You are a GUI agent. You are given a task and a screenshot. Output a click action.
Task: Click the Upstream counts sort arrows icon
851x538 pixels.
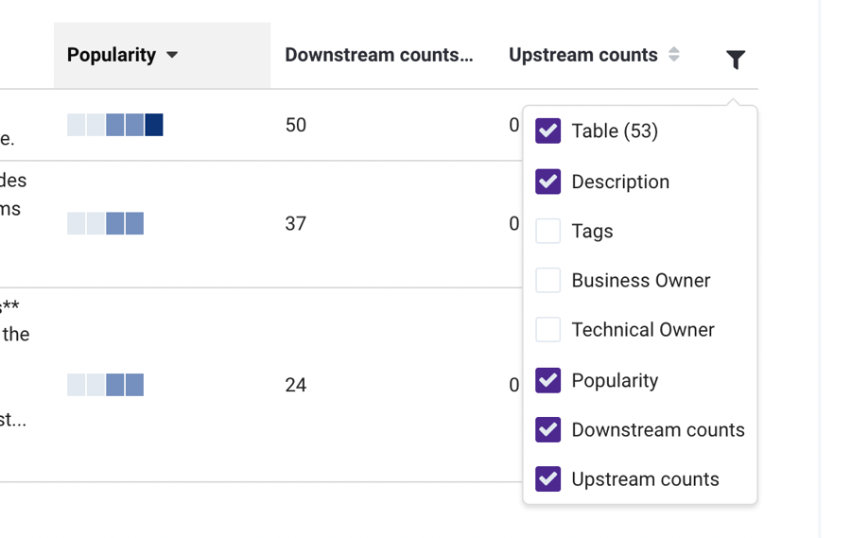pos(673,55)
